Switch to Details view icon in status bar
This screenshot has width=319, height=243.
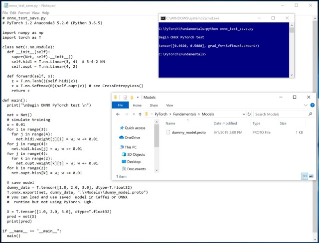[x=305, y=176]
